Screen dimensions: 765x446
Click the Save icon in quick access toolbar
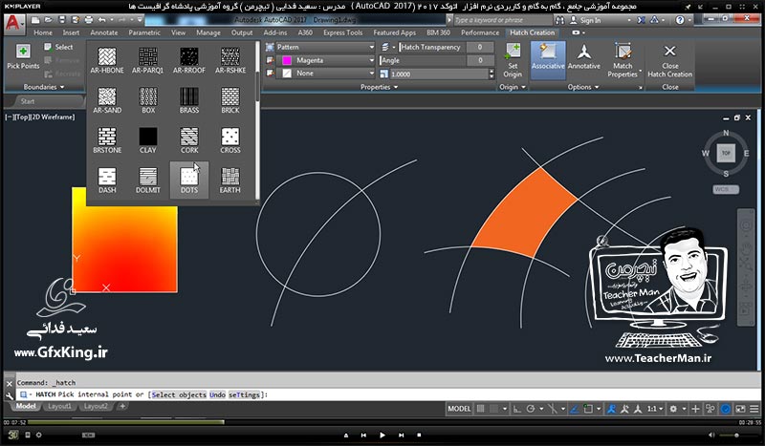[62, 20]
